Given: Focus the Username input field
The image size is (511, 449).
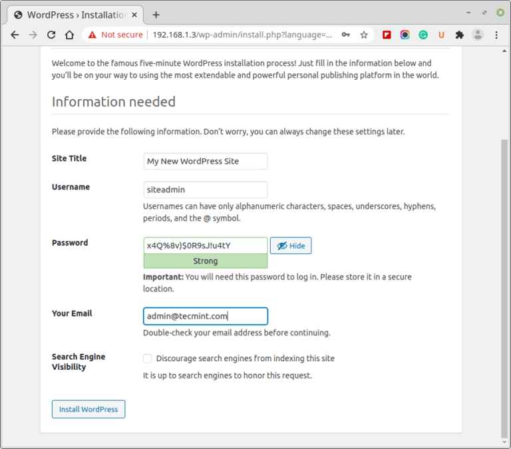Looking at the screenshot, I should [x=205, y=190].
